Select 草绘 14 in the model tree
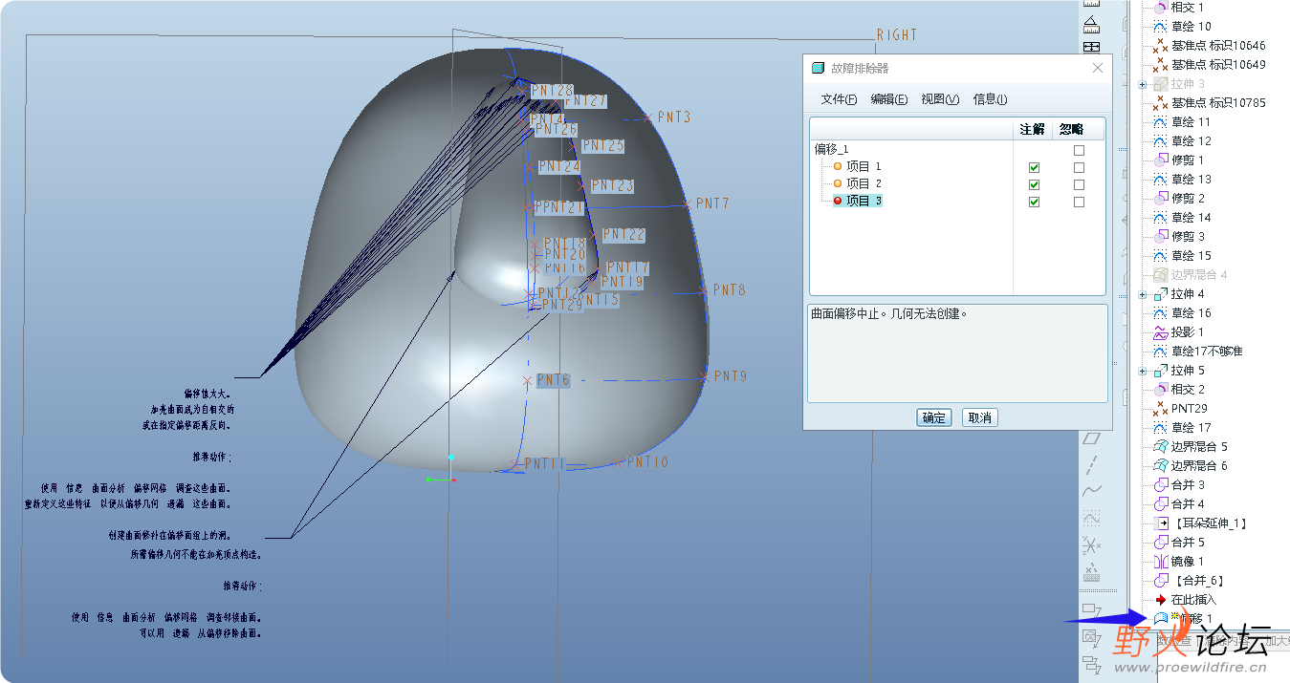 pos(1191,218)
